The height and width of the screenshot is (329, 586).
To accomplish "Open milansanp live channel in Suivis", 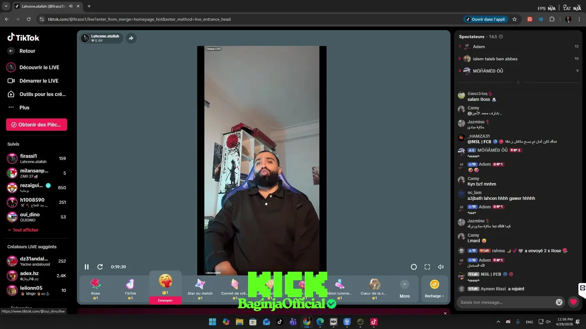I will pyautogui.click(x=36, y=173).
